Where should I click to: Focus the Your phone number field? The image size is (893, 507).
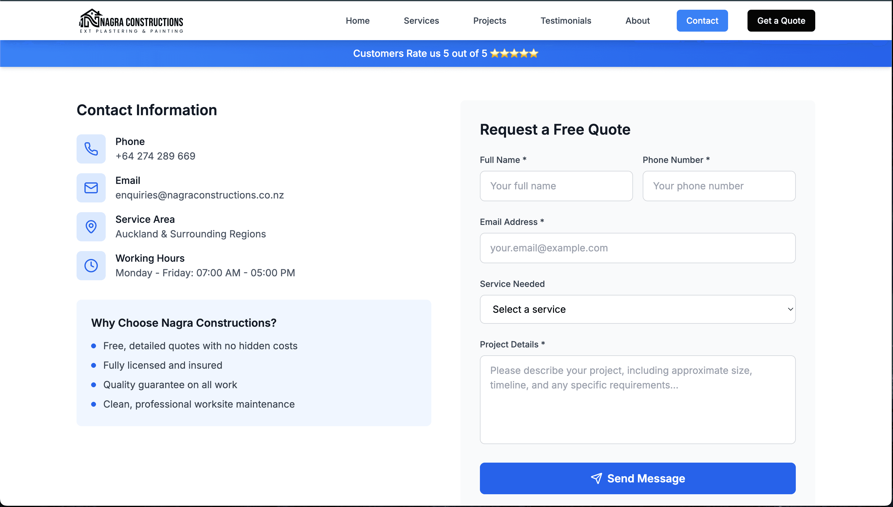[x=719, y=186]
